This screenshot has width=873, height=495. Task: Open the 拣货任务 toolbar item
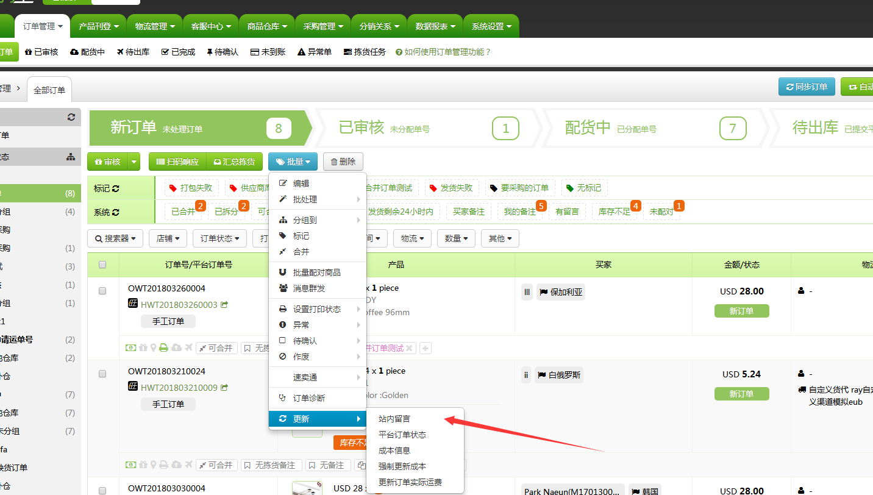(x=365, y=52)
